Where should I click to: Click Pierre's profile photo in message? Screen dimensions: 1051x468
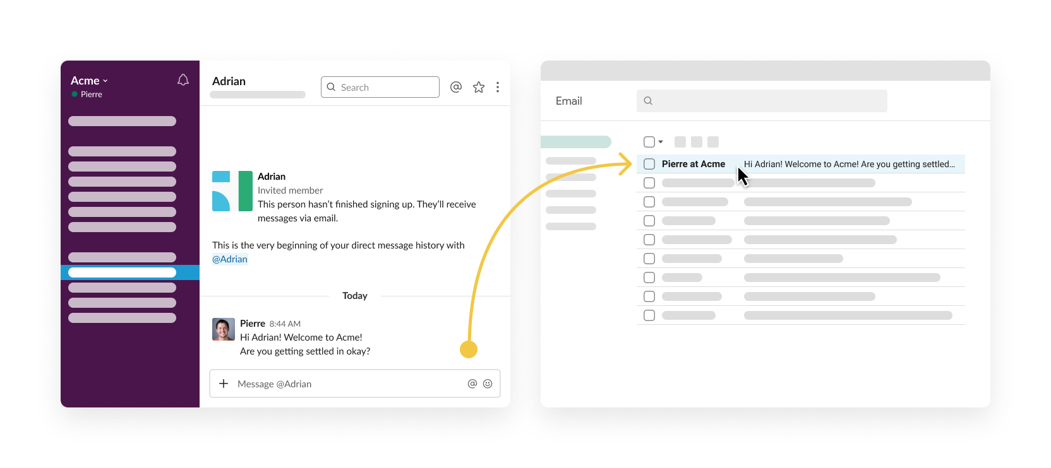pos(224,329)
